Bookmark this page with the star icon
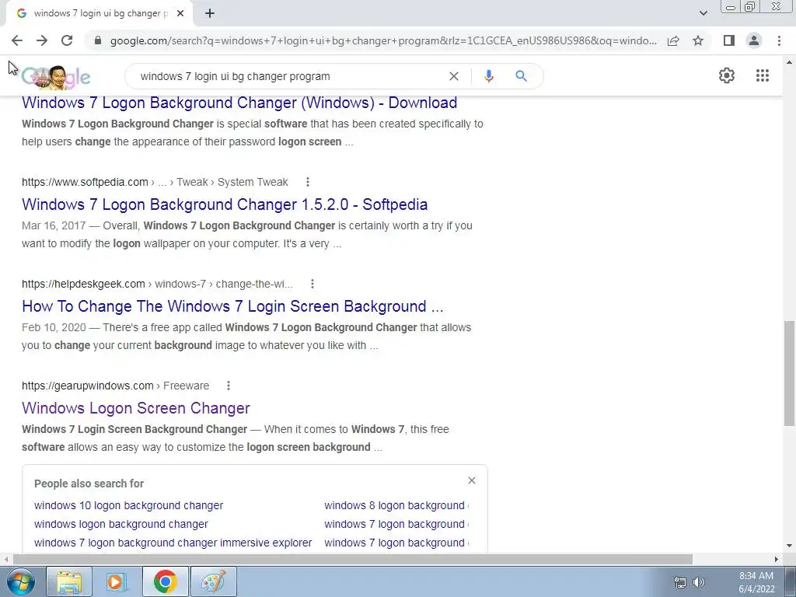 (x=698, y=40)
